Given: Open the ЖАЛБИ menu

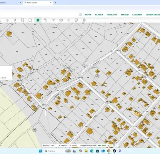Looking at the screenshot, I should (125, 15).
